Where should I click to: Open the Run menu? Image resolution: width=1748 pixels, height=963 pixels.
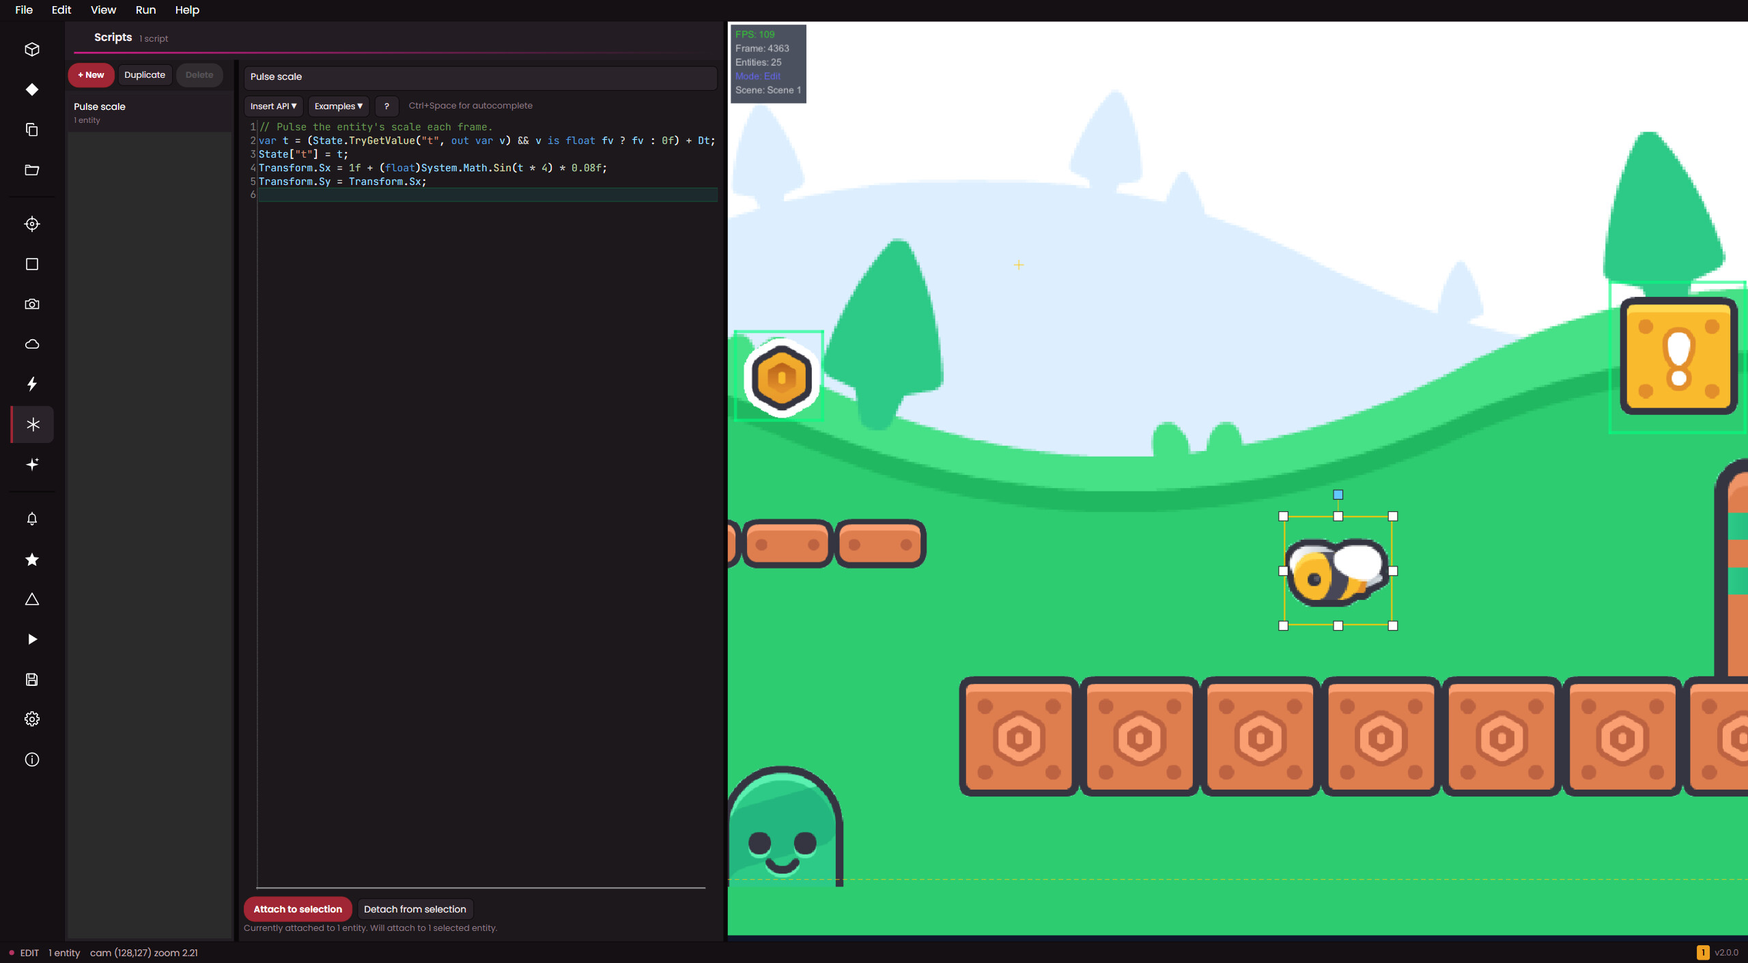[145, 10]
